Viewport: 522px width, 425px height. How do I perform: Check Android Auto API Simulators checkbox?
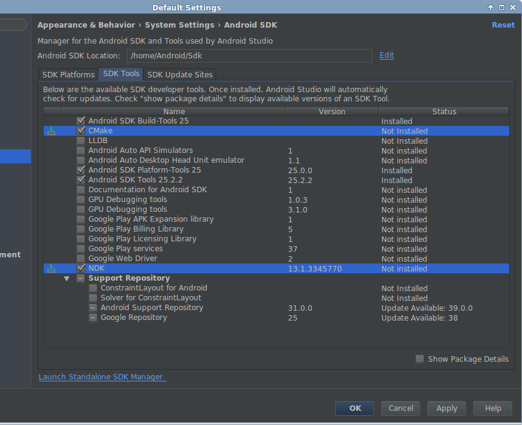[81, 150]
